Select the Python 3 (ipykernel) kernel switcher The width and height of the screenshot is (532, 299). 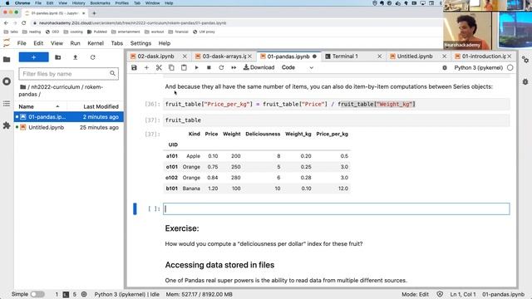[479, 68]
